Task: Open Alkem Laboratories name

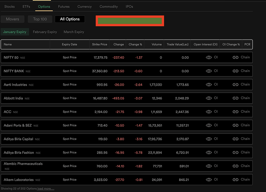Action: coord(19,180)
